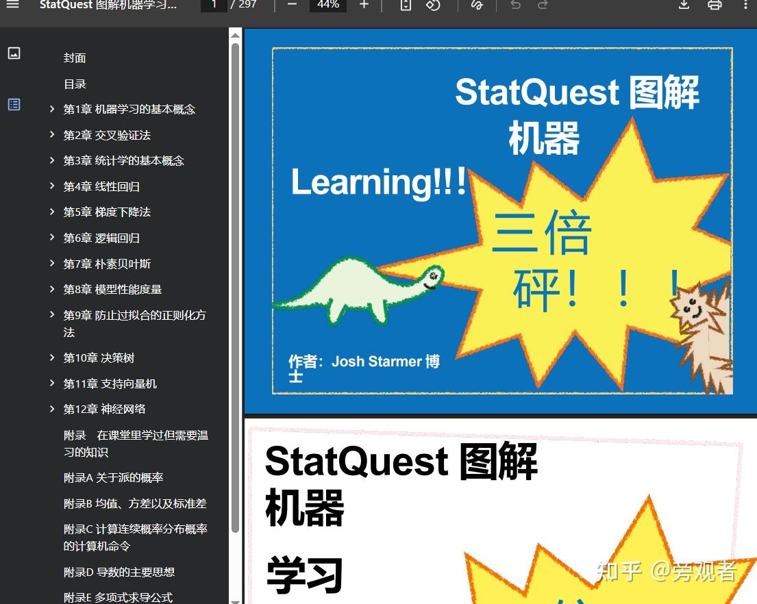Screen dimensions: 757x604
Task: Toggle the sidebar with the hamburger menu
Action: tap(12, 5)
